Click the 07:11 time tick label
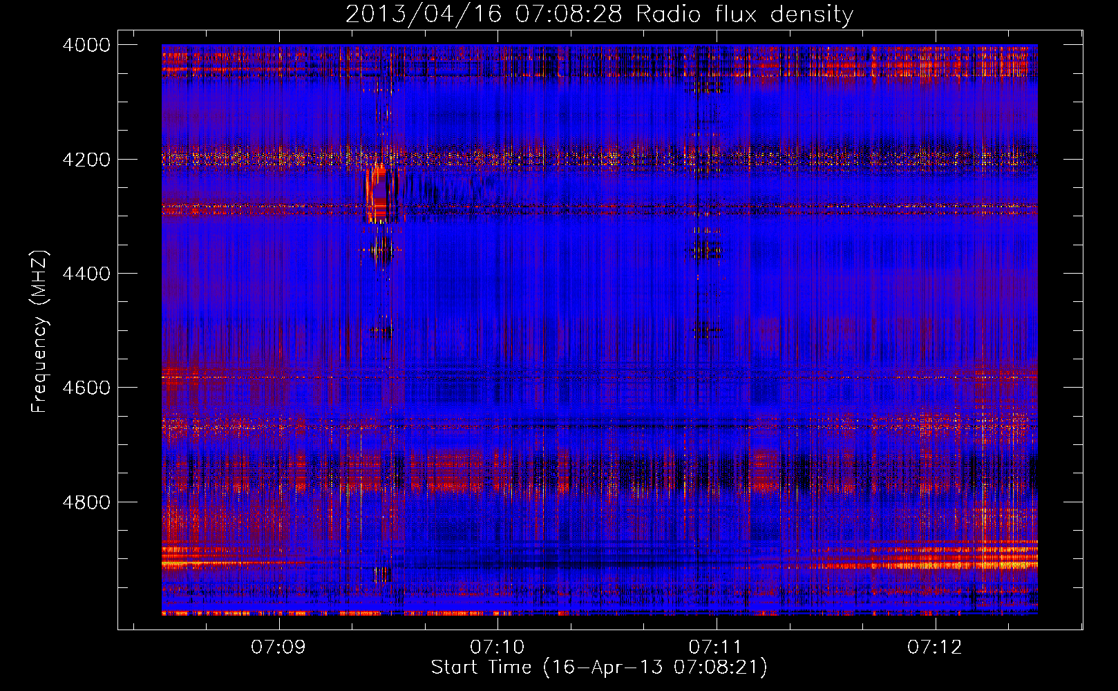This screenshot has height=691, width=1118. point(716,647)
